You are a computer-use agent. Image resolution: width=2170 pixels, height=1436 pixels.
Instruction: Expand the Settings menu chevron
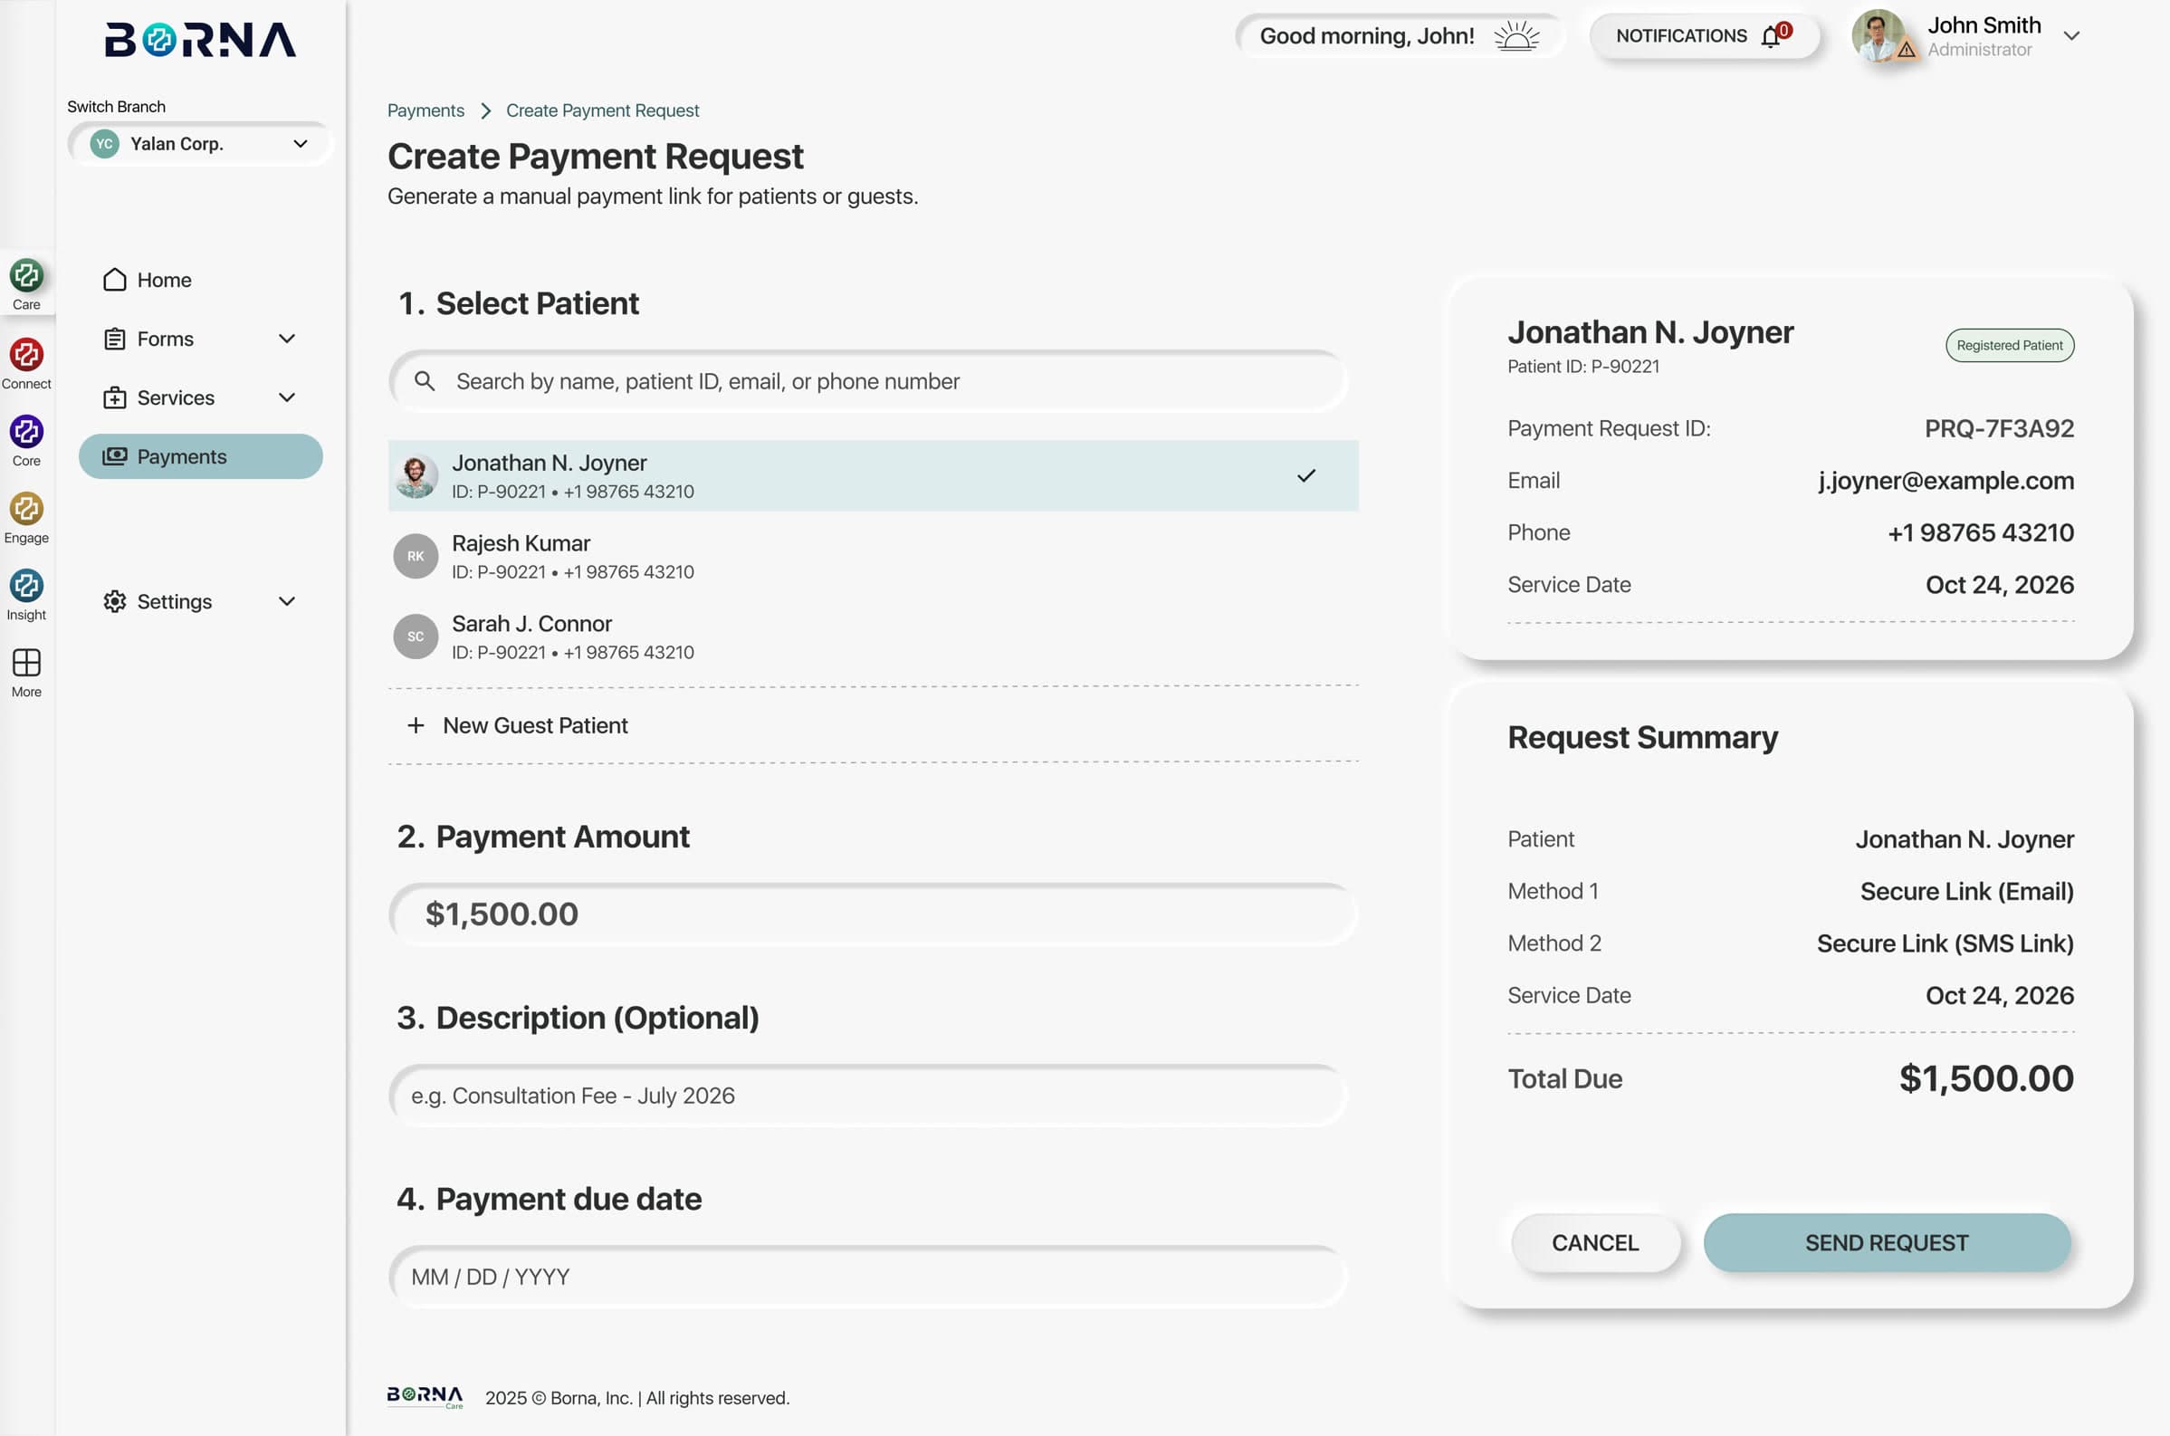tap(287, 602)
